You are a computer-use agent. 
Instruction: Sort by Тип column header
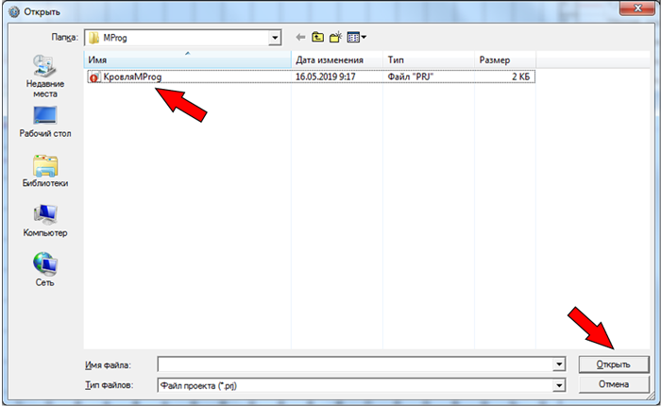click(429, 59)
